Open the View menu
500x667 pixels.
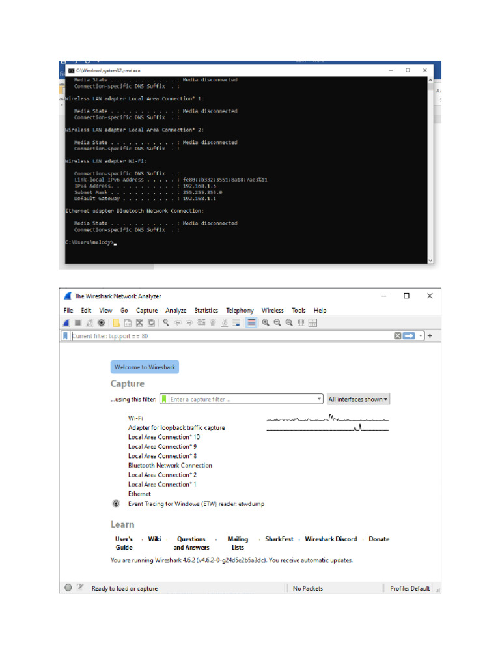(x=106, y=311)
